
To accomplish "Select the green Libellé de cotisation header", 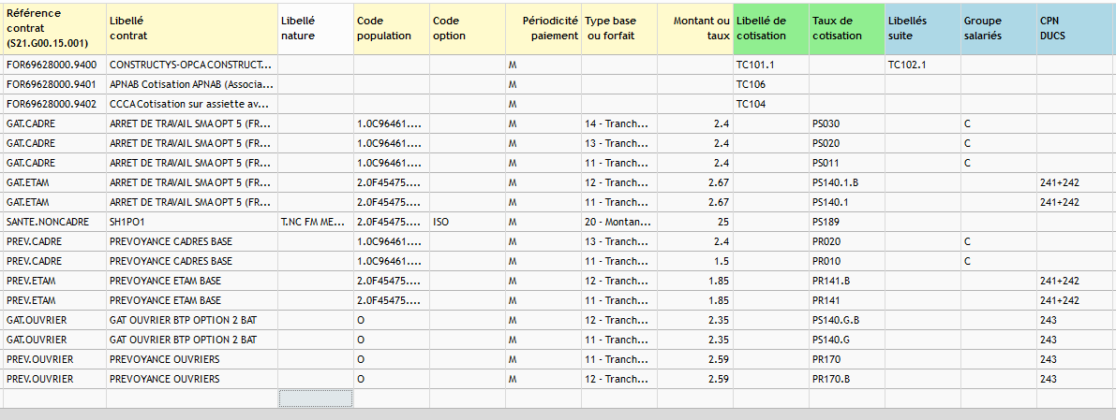I will (771, 29).
